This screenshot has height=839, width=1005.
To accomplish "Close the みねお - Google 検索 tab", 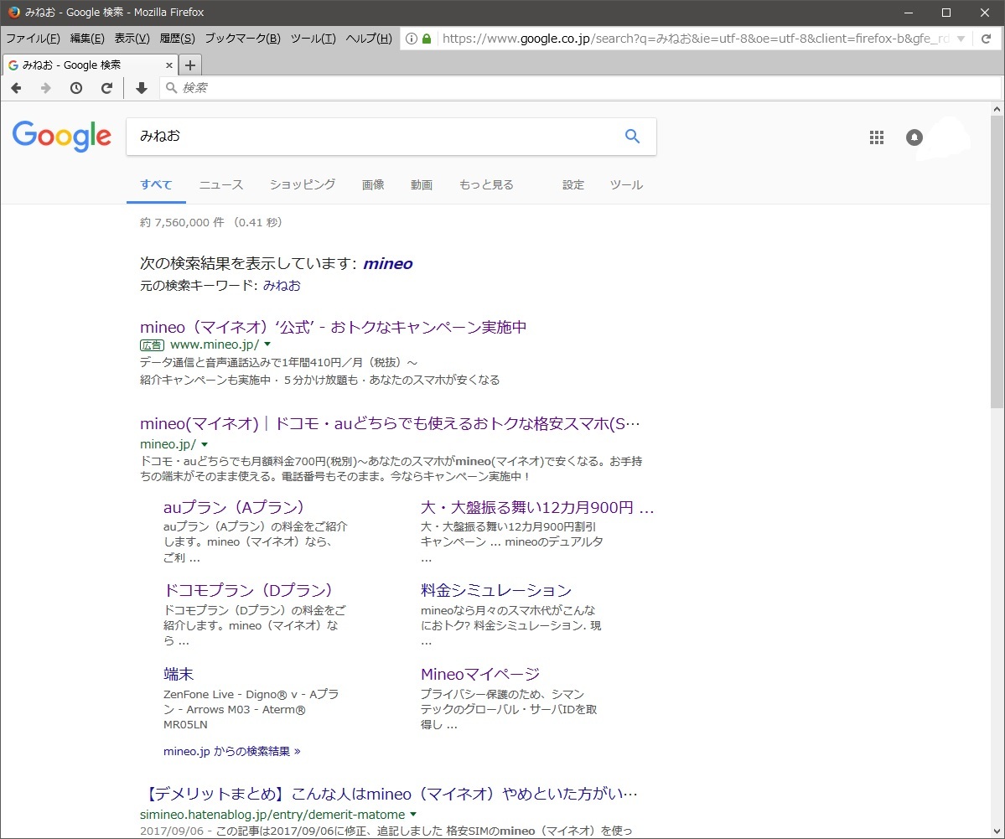I will coord(168,65).
